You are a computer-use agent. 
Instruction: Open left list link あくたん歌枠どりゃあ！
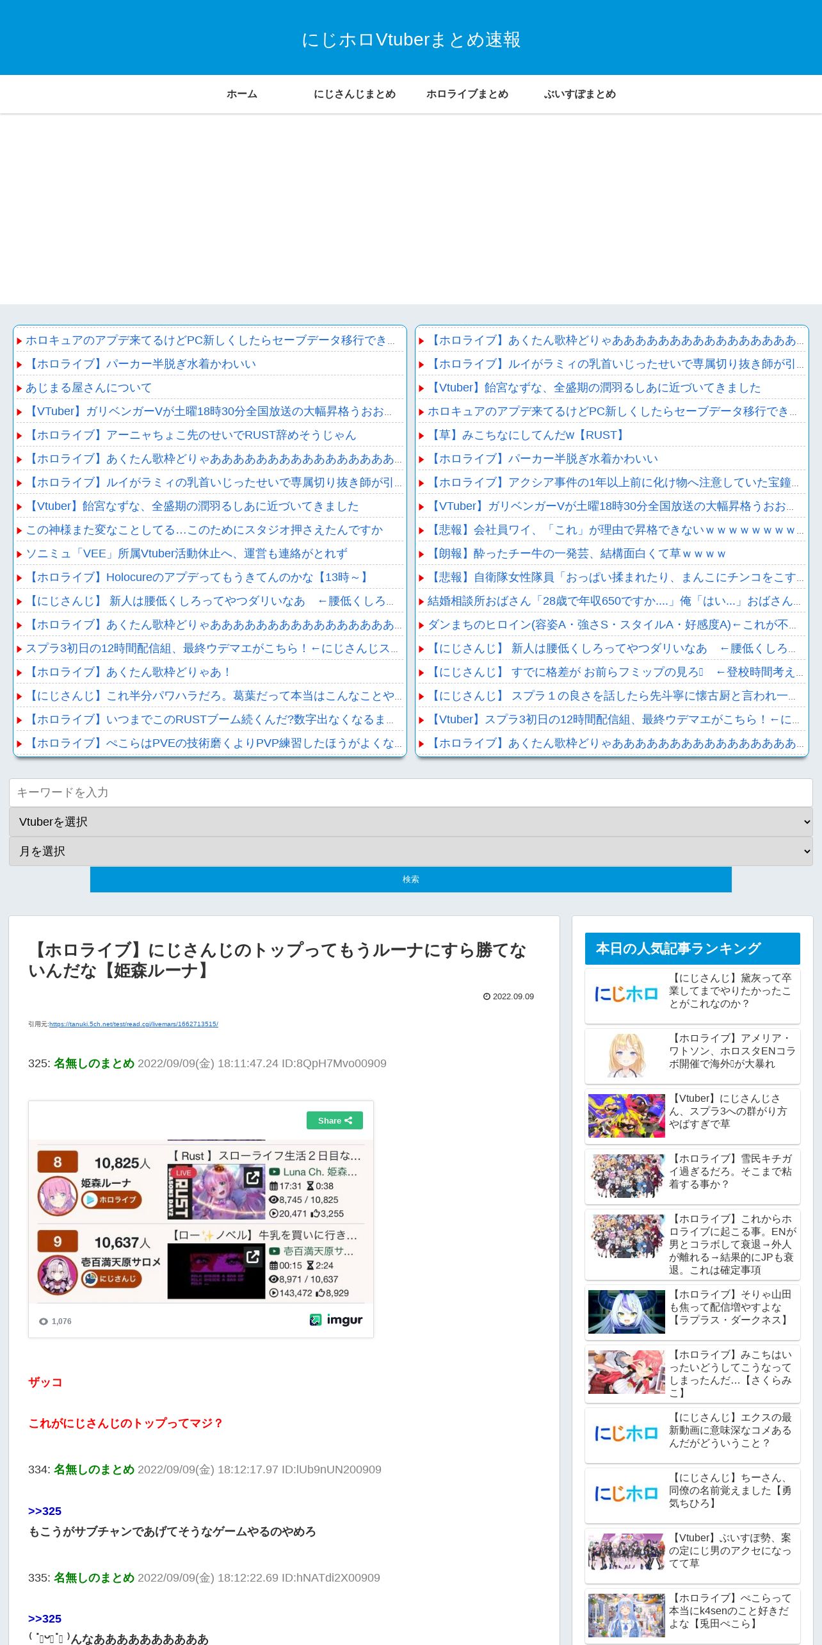click(129, 672)
